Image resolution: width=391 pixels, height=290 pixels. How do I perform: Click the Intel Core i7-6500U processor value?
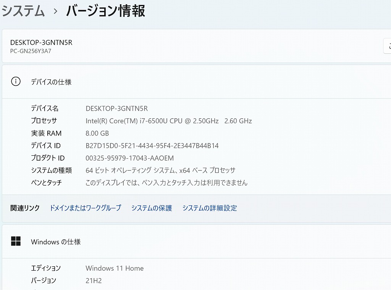(x=168, y=121)
